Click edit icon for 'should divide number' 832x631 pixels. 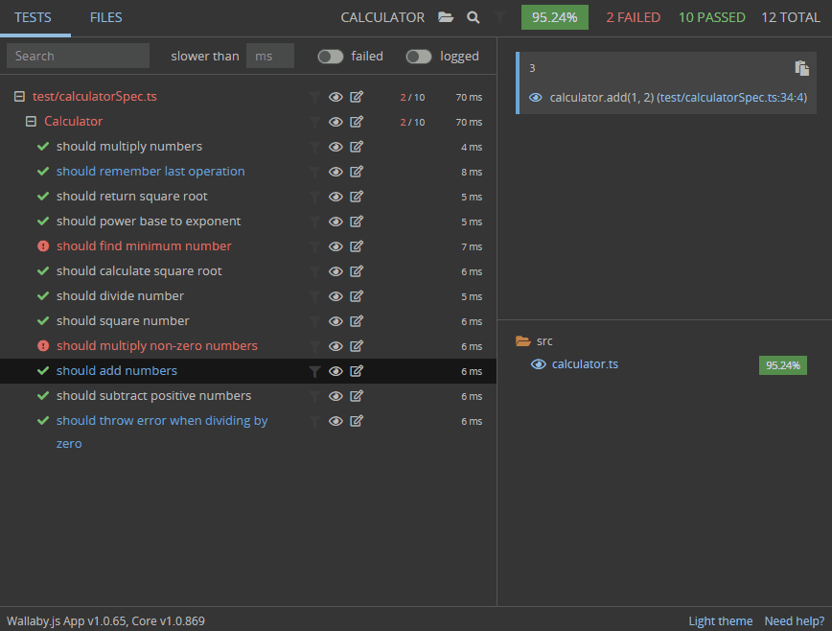pos(357,296)
